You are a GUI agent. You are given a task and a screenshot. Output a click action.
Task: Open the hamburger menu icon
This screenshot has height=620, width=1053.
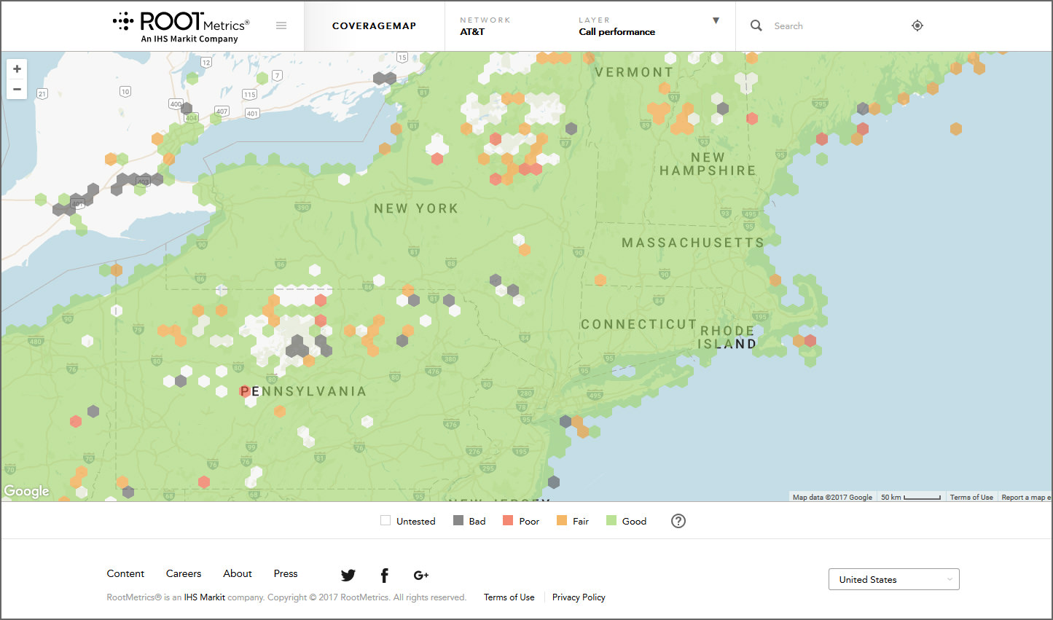[281, 25]
